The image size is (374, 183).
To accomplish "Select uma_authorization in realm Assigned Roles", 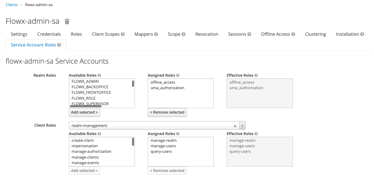I will tap(168, 88).
